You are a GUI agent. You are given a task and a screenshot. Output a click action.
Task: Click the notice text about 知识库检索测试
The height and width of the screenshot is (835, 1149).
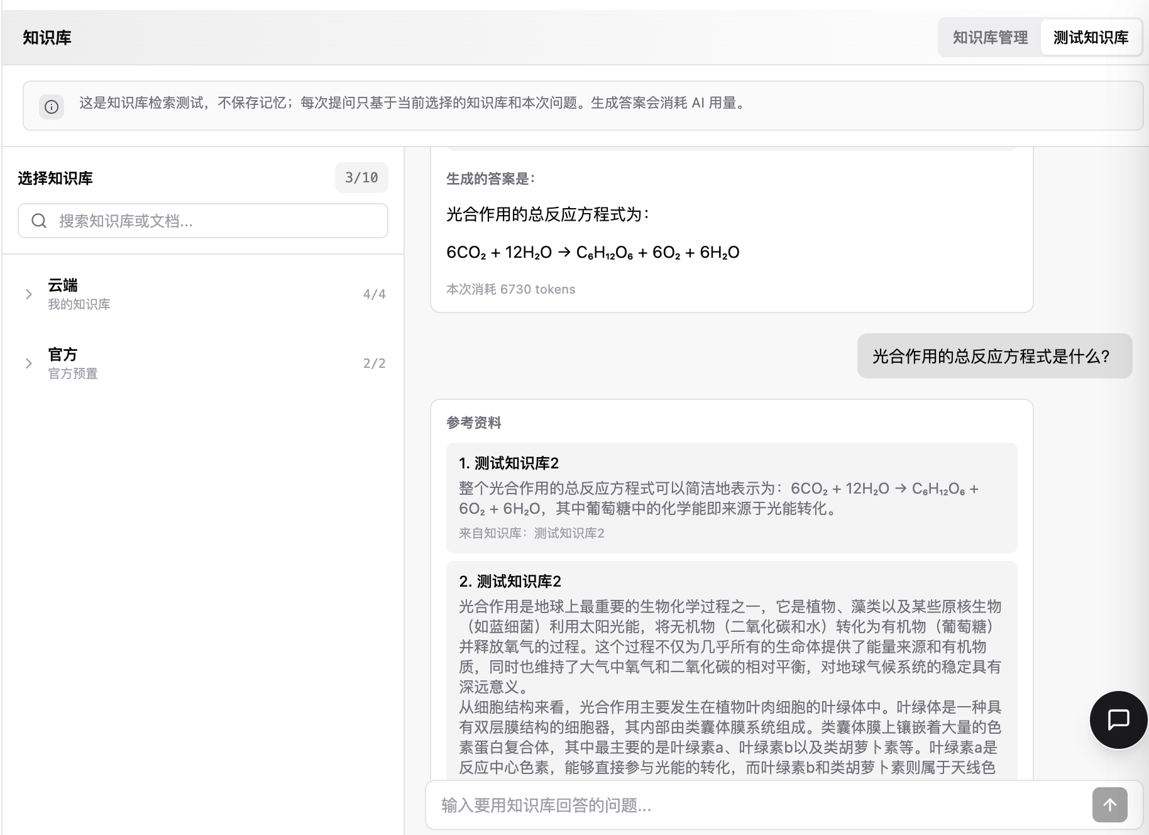pos(414,103)
